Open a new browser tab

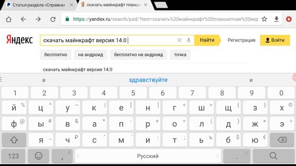coord(161,5)
